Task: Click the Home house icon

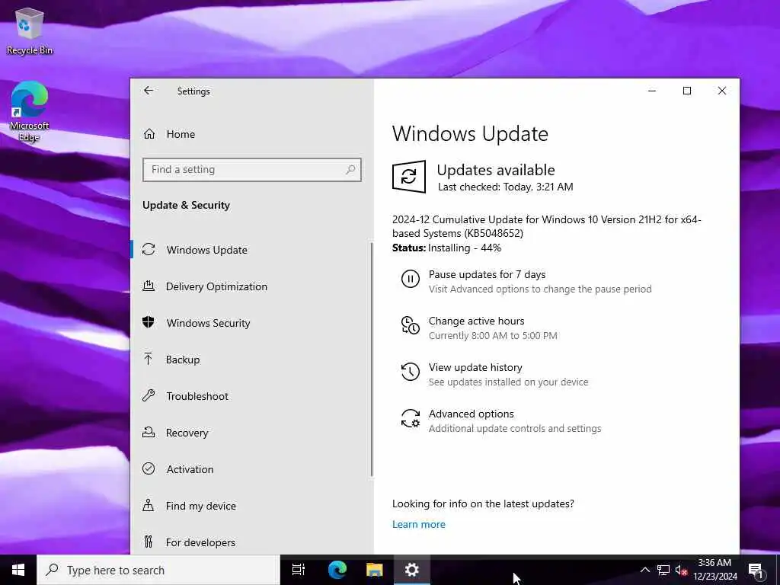Action: click(149, 134)
